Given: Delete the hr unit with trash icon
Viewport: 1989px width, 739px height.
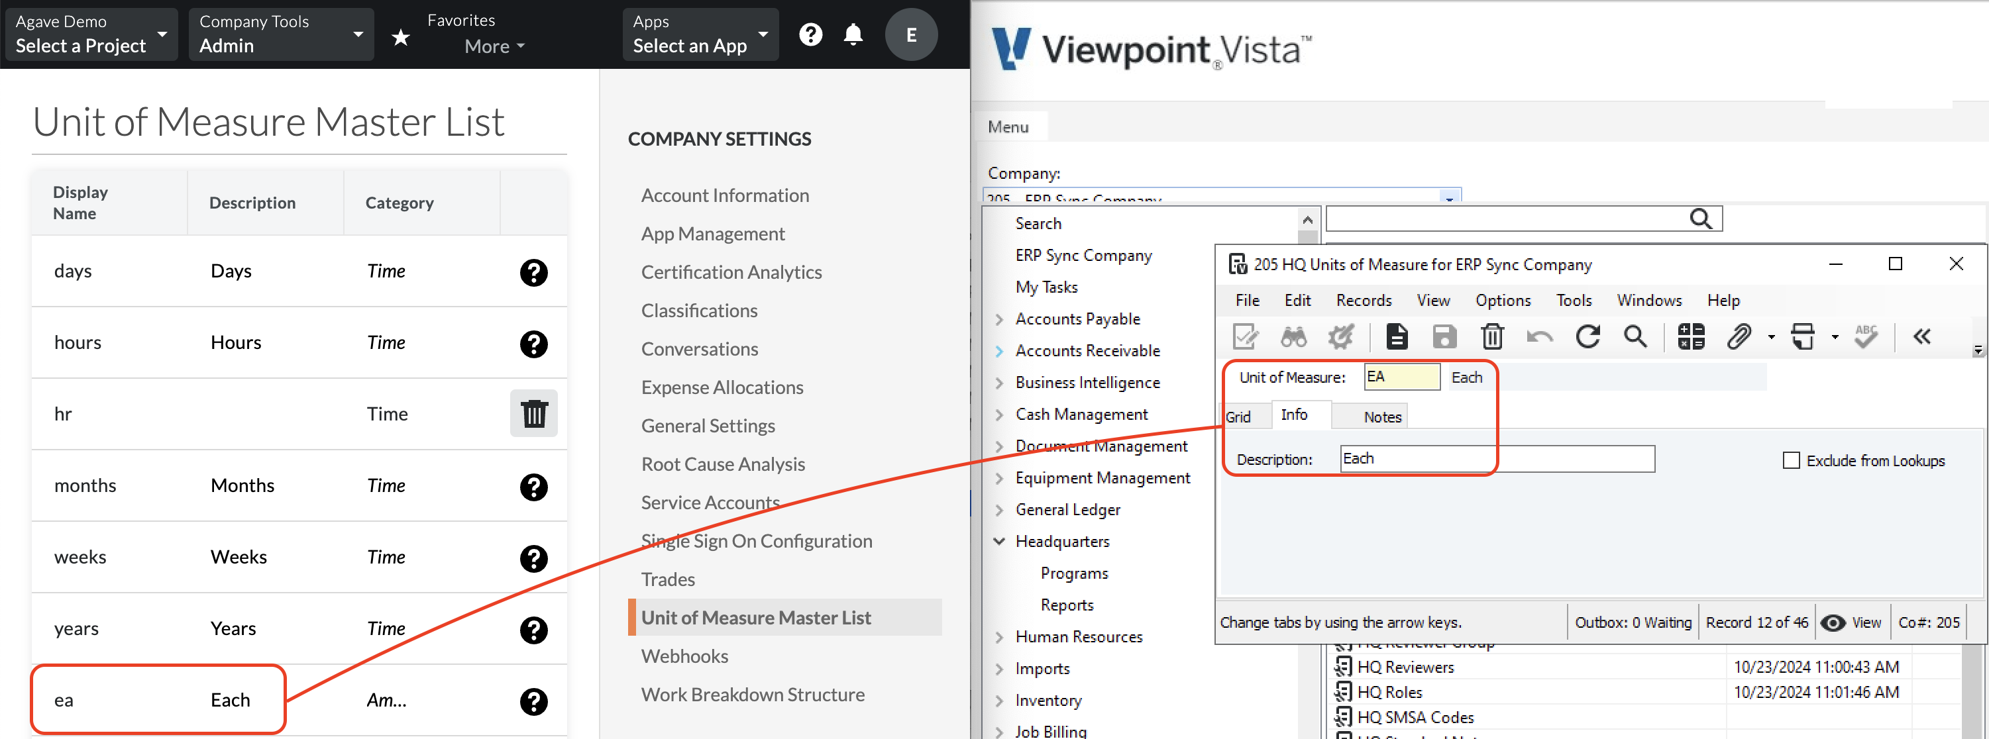Looking at the screenshot, I should [533, 413].
